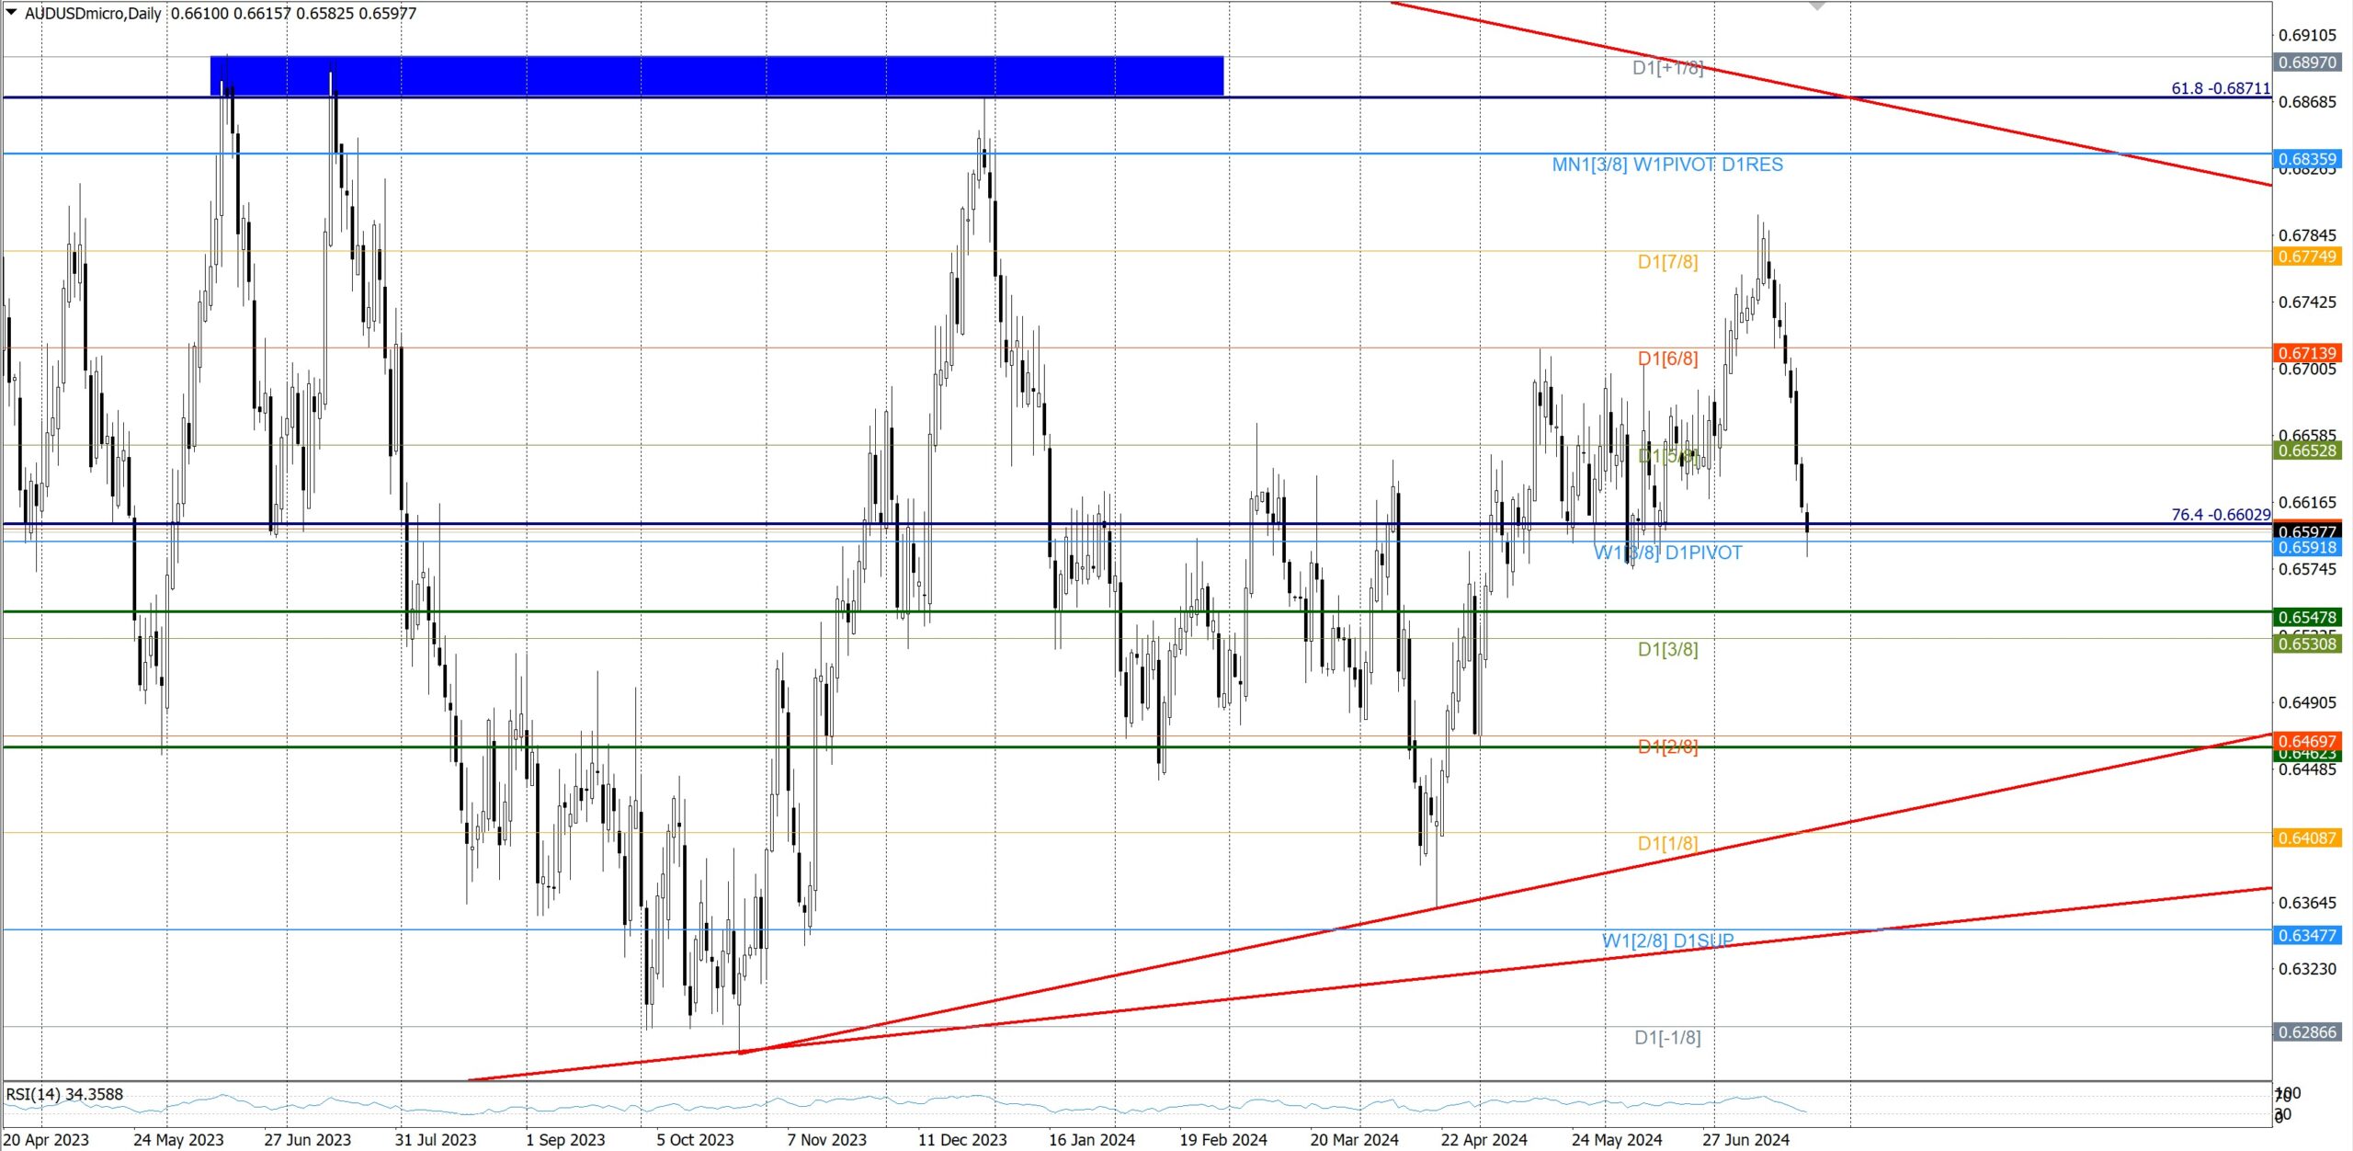
Task: Click the 0.62866 gray price tag
Action: (2306, 1032)
